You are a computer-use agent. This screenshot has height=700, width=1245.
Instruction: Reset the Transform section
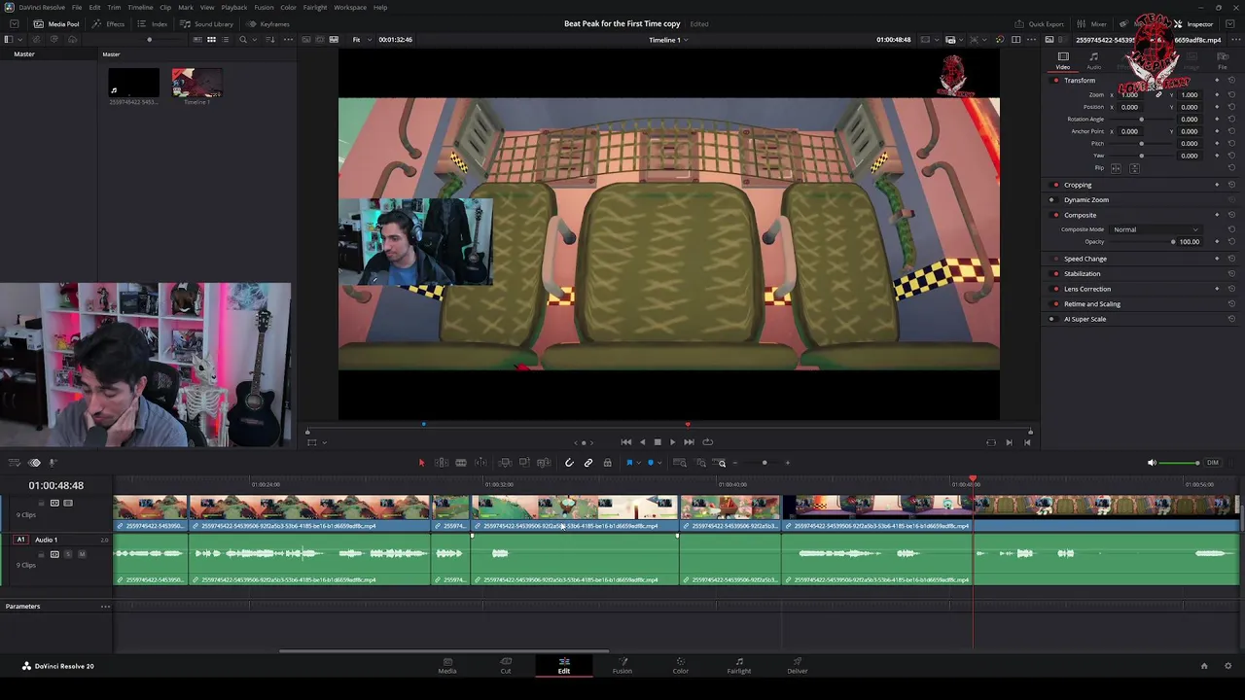click(x=1231, y=81)
